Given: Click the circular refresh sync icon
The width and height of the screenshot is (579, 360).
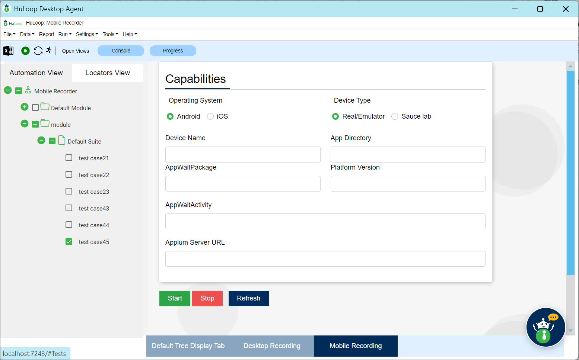Looking at the screenshot, I should tap(38, 51).
